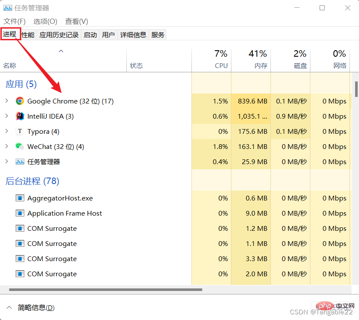359x320 pixels.
Task: Expand the Google Chrome process group
Action: [7, 101]
